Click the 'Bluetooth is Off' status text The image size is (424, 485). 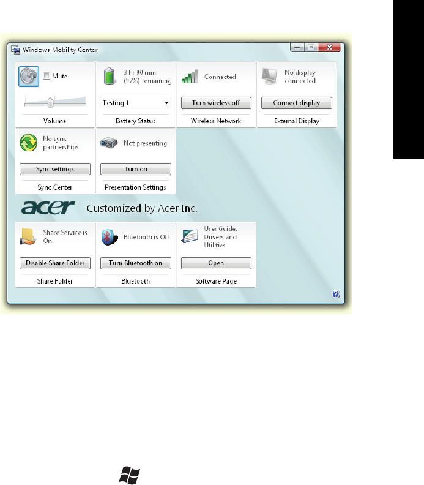coord(146,237)
